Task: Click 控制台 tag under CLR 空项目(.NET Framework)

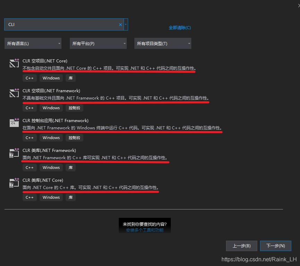Action: [x=74, y=108]
